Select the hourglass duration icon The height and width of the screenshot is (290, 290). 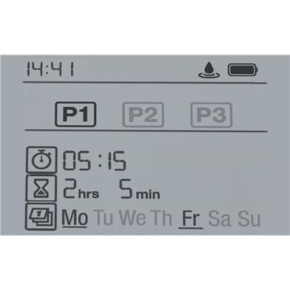coord(41,188)
